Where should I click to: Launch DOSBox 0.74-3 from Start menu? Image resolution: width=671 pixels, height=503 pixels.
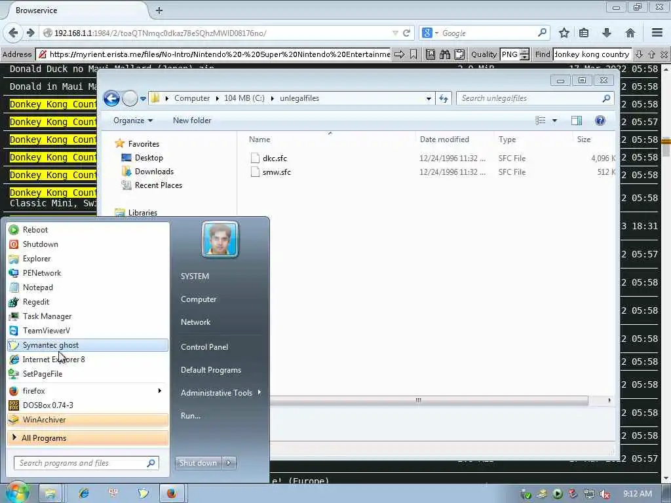88,405
